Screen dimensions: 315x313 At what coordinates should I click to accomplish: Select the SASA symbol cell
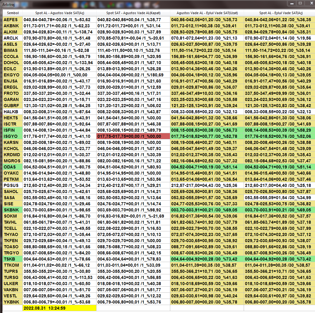pyautogui.click(x=13, y=198)
